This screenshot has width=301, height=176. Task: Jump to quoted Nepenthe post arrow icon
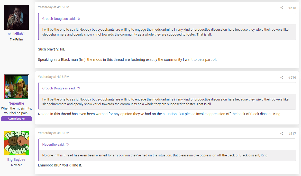(x=68, y=145)
